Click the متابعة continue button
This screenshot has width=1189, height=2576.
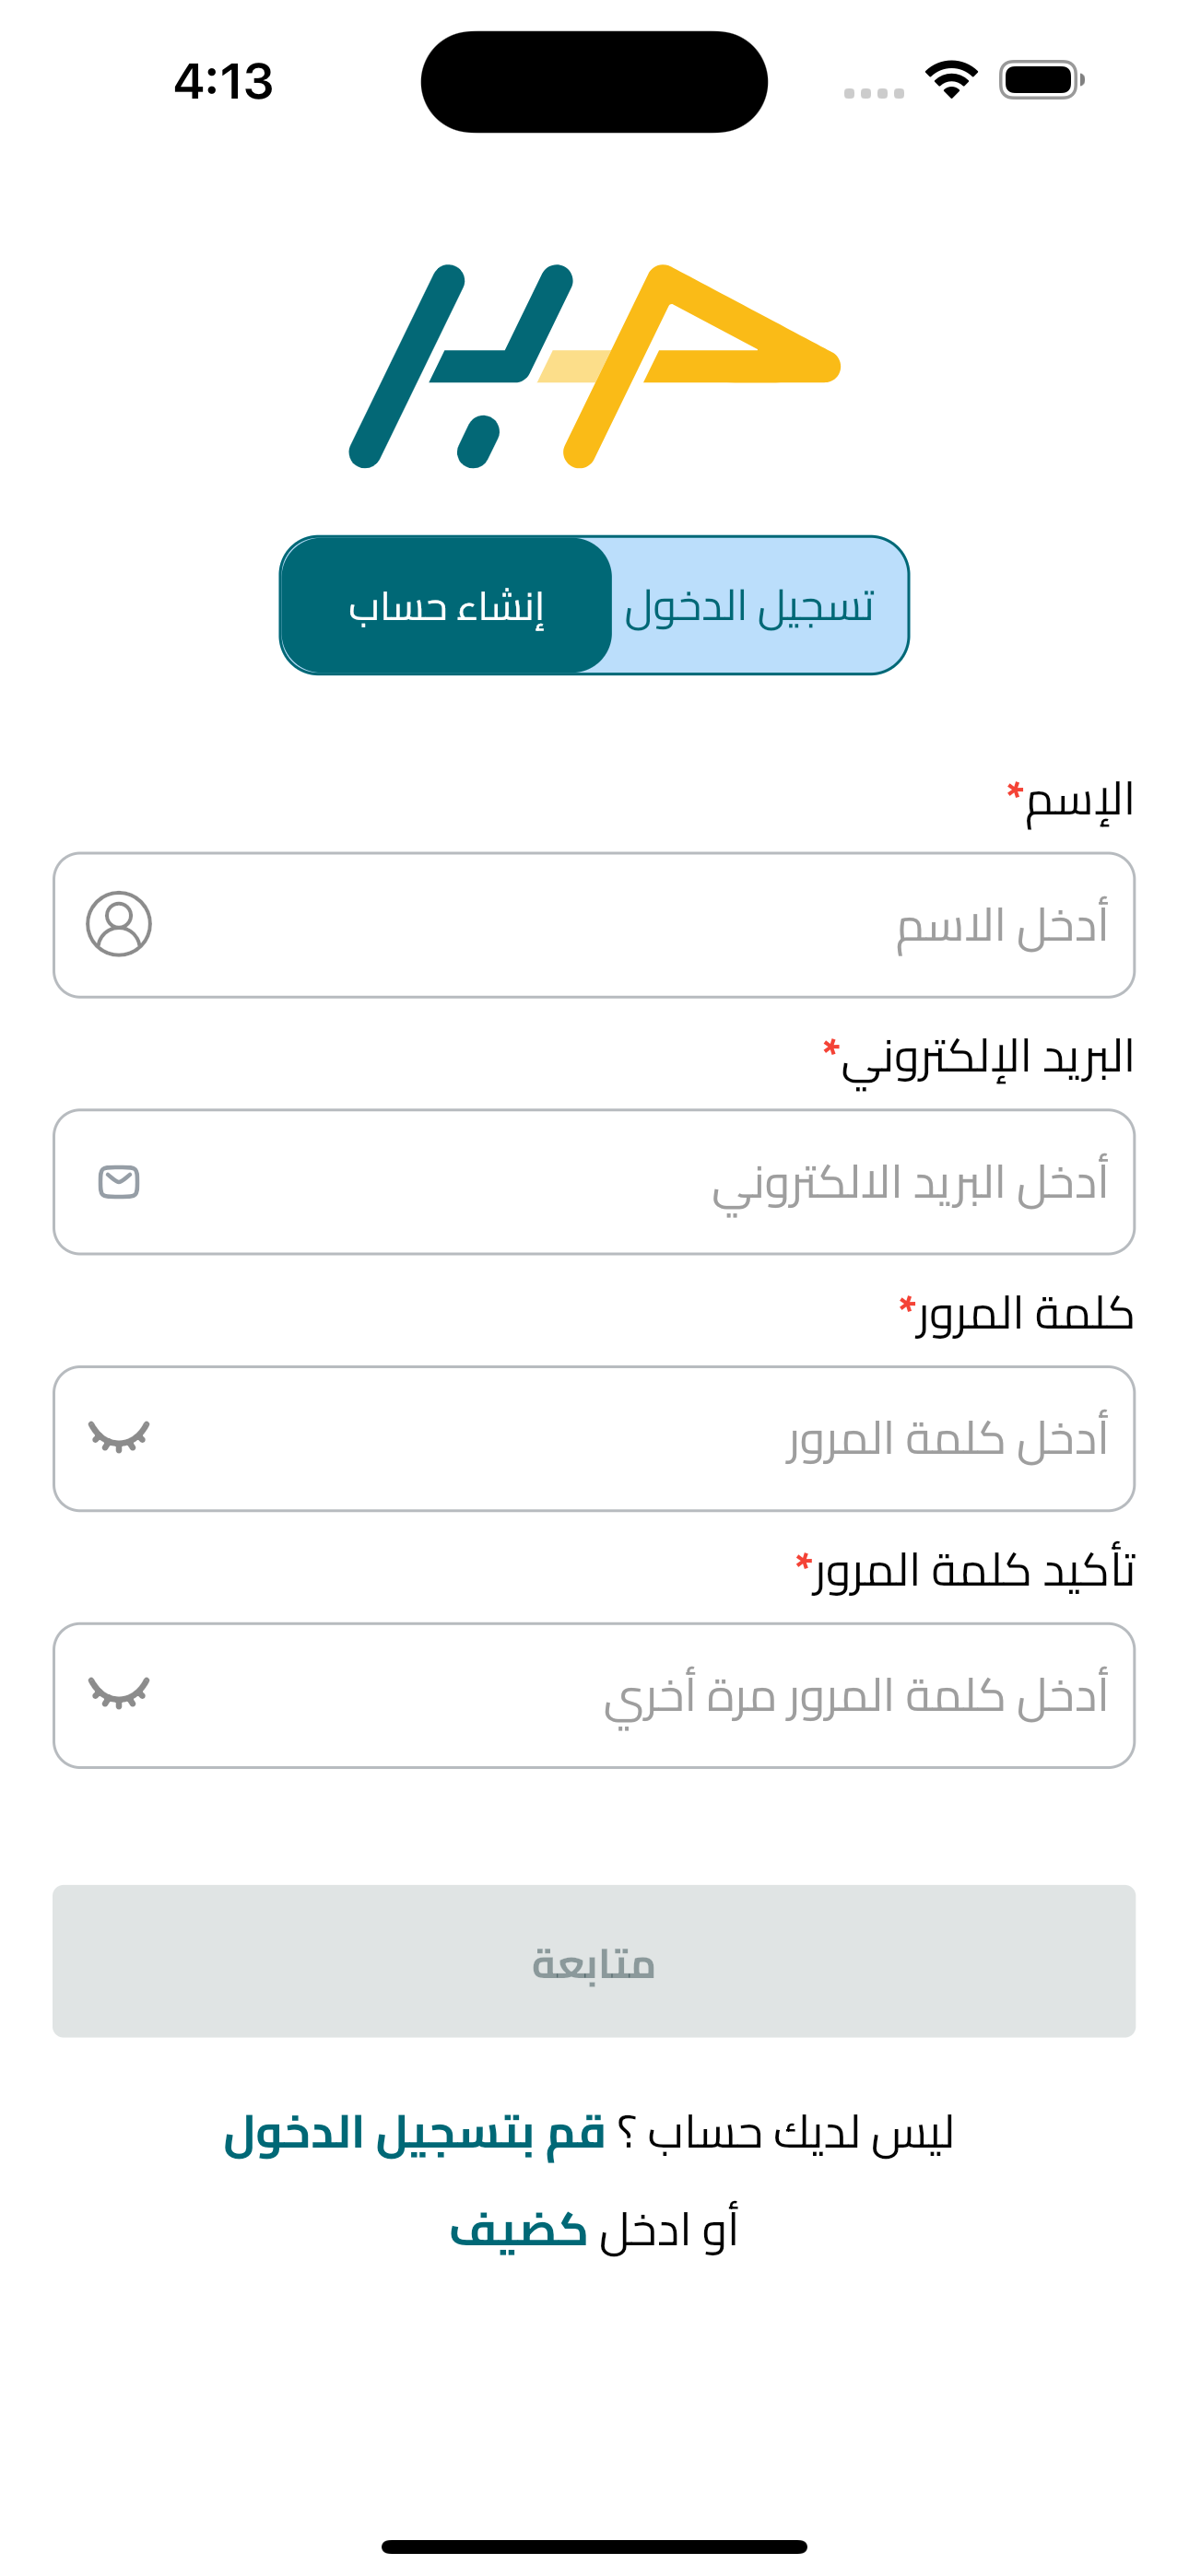coord(594,1961)
